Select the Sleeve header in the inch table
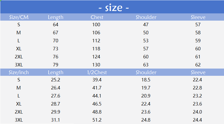This screenshot has height=124, width=224. pos(198,72)
